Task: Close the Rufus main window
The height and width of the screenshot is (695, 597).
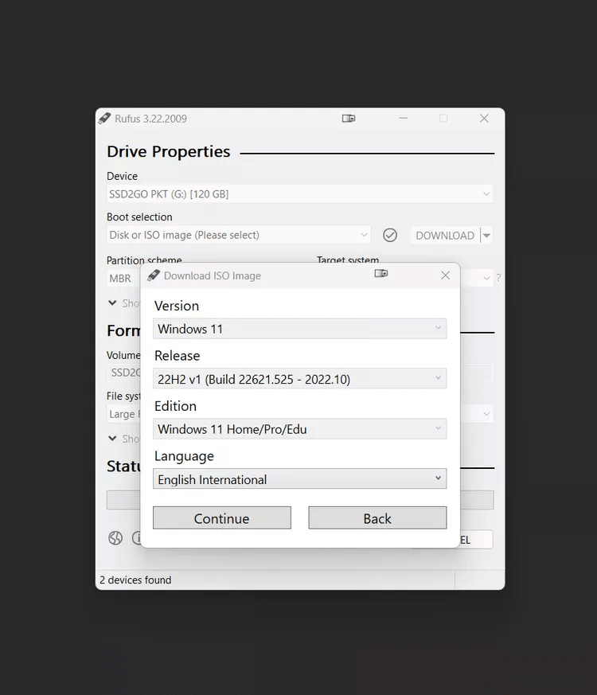Action: click(484, 119)
